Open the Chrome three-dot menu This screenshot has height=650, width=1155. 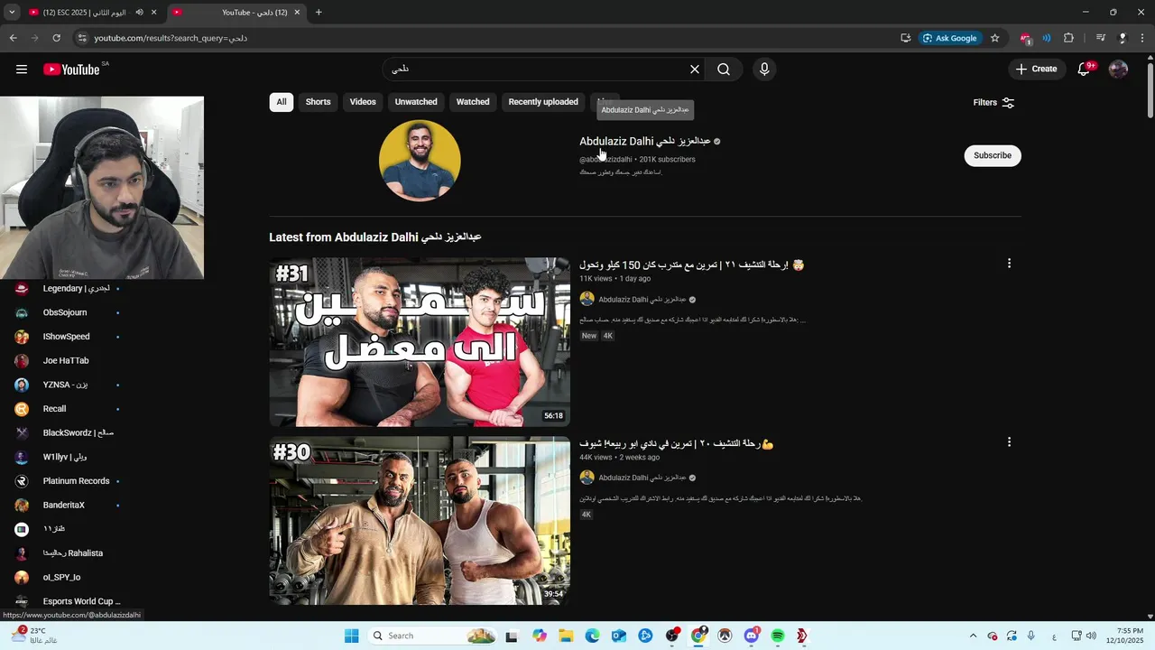[1144, 38]
